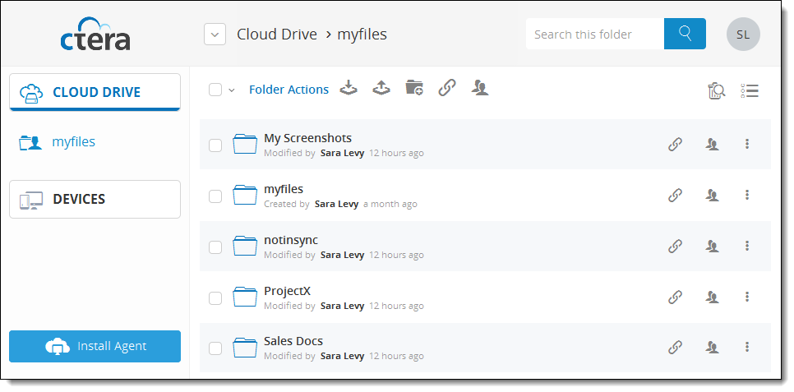The image size is (794, 392).
Task: Tick the checkbox for the notinsync folder
Action: (x=215, y=247)
